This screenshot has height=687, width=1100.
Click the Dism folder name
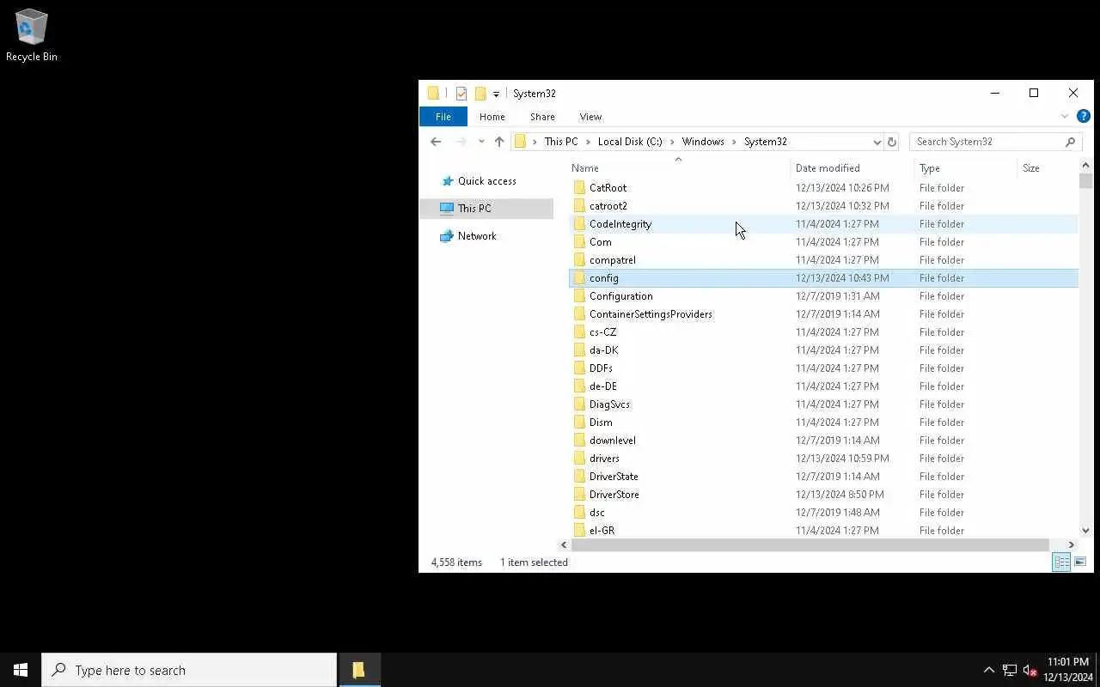tap(601, 423)
